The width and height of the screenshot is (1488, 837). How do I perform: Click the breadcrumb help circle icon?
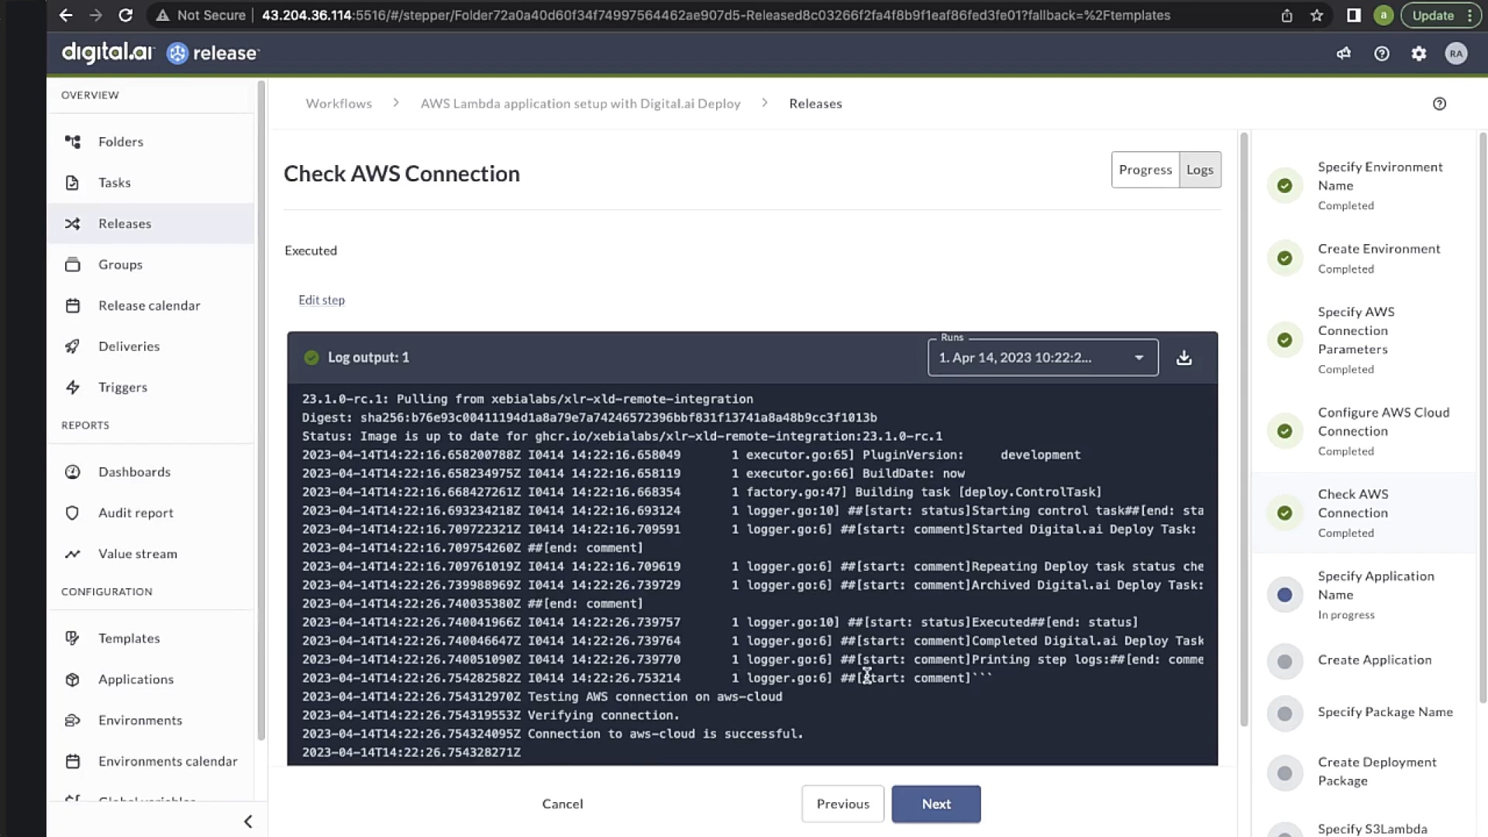(1439, 104)
